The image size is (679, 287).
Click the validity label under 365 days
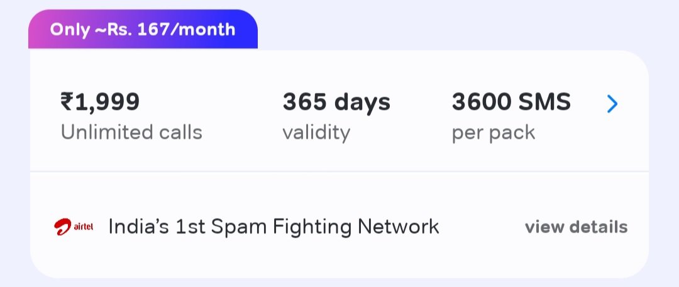click(x=316, y=133)
